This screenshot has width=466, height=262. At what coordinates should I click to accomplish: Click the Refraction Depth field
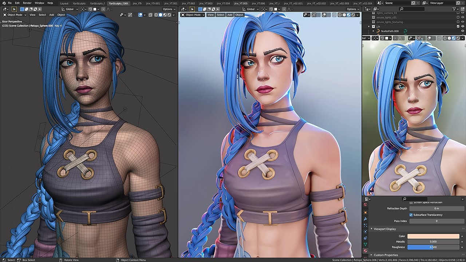[x=437, y=209]
